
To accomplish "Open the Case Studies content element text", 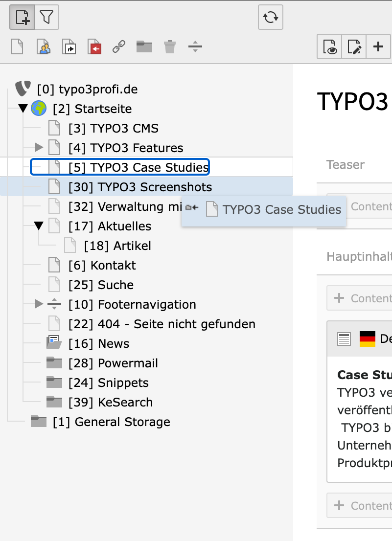I will [365, 419].
